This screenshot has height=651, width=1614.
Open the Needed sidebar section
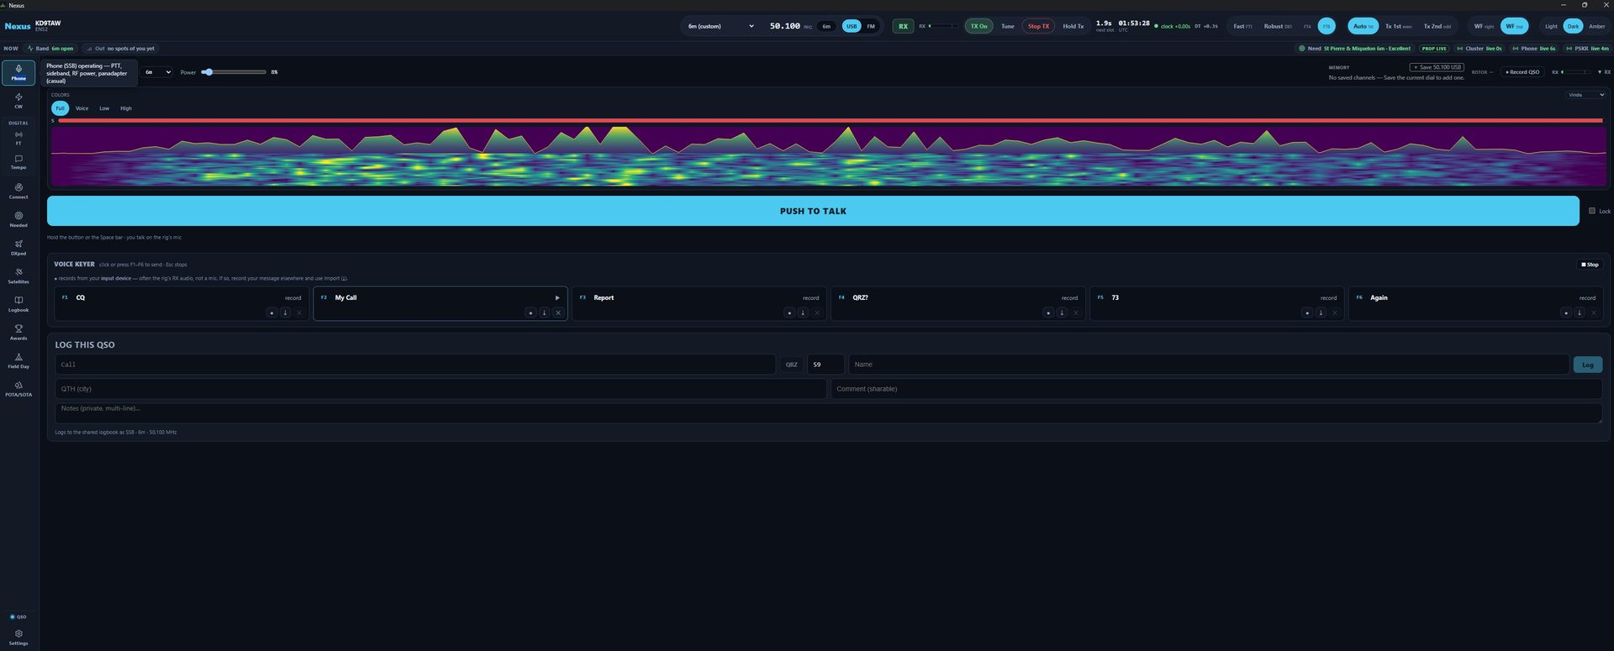18,219
